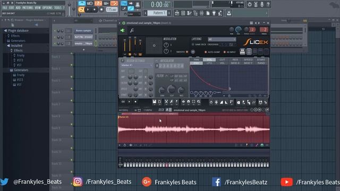Image resolution: width=340 pixels, height=191 pixels.
Task: Click the main transport record button
Action: (x=101, y=10)
